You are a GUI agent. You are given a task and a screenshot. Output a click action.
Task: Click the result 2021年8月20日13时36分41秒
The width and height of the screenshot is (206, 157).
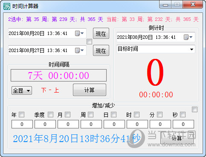tap(77, 138)
